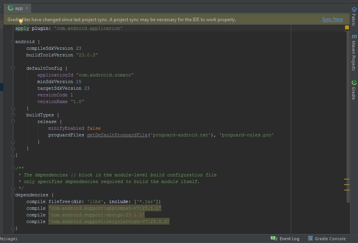Open the Maven Projects side panel
This screenshot has width=358, height=243.
click(x=354, y=52)
